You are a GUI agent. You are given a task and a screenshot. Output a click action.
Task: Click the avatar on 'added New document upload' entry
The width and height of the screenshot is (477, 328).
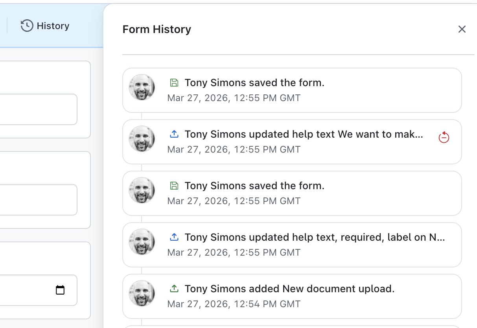(142, 293)
